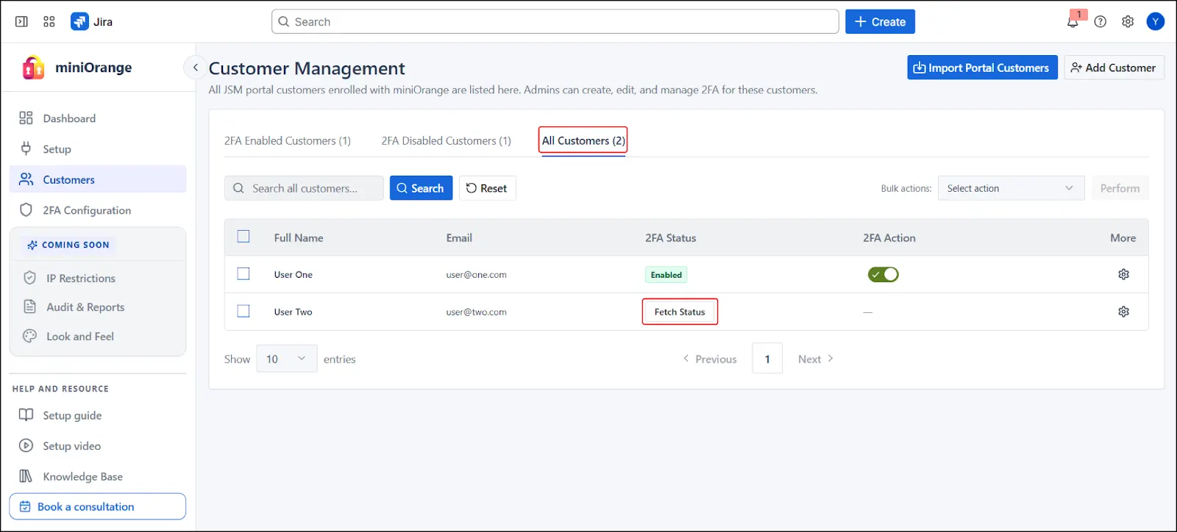Click Fetch Status for User Two
The height and width of the screenshot is (532, 1177).
pos(680,312)
